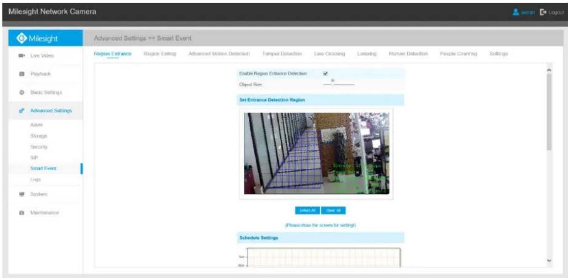The width and height of the screenshot is (568, 278).
Task: Click the Maintenance toolbox icon
Action: click(21, 213)
